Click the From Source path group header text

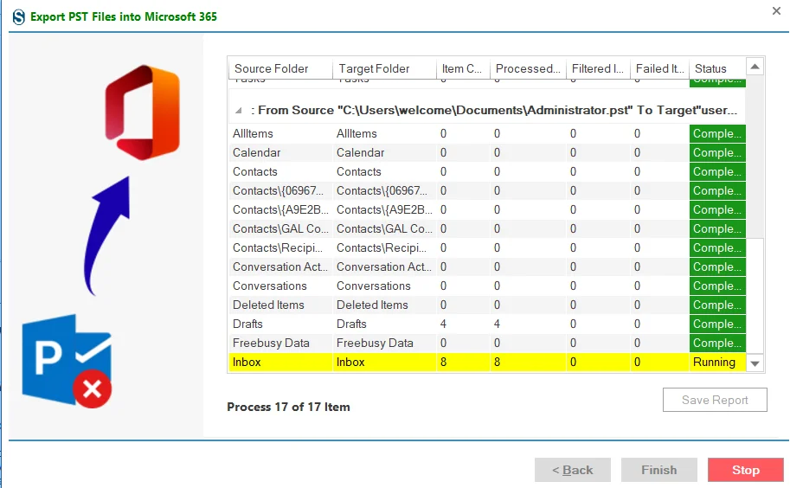(x=494, y=110)
